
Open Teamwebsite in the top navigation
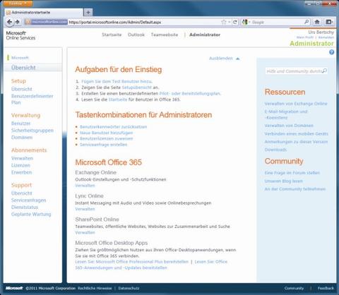coord(165,35)
